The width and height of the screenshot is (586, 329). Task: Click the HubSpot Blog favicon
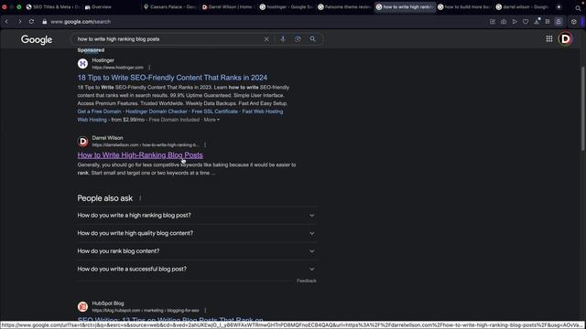coord(82,307)
